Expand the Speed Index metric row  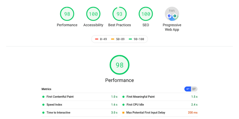click(x=54, y=105)
